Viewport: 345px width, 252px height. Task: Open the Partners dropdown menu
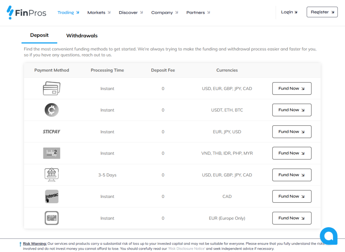point(198,12)
